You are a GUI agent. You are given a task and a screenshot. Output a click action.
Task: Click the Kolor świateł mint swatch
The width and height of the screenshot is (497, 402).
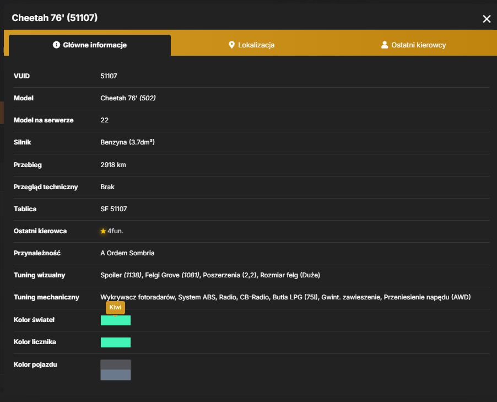(116, 320)
